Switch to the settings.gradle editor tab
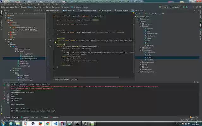The width and height of the screenshot is (202, 126). [x=105, y=10]
